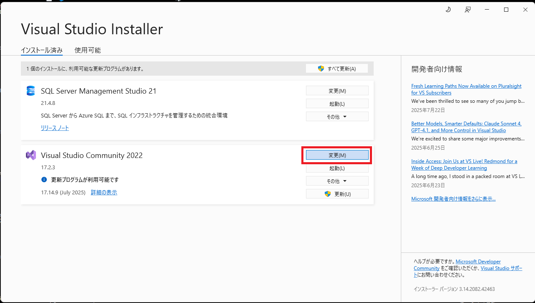Open Better Models, Smarter Defaults article link

point(466,127)
